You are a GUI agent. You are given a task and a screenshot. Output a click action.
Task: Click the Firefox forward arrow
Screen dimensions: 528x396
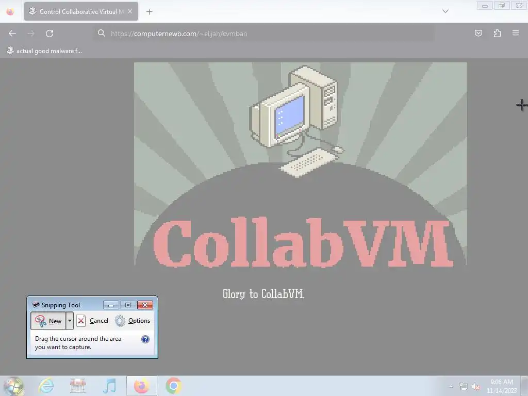(x=30, y=34)
